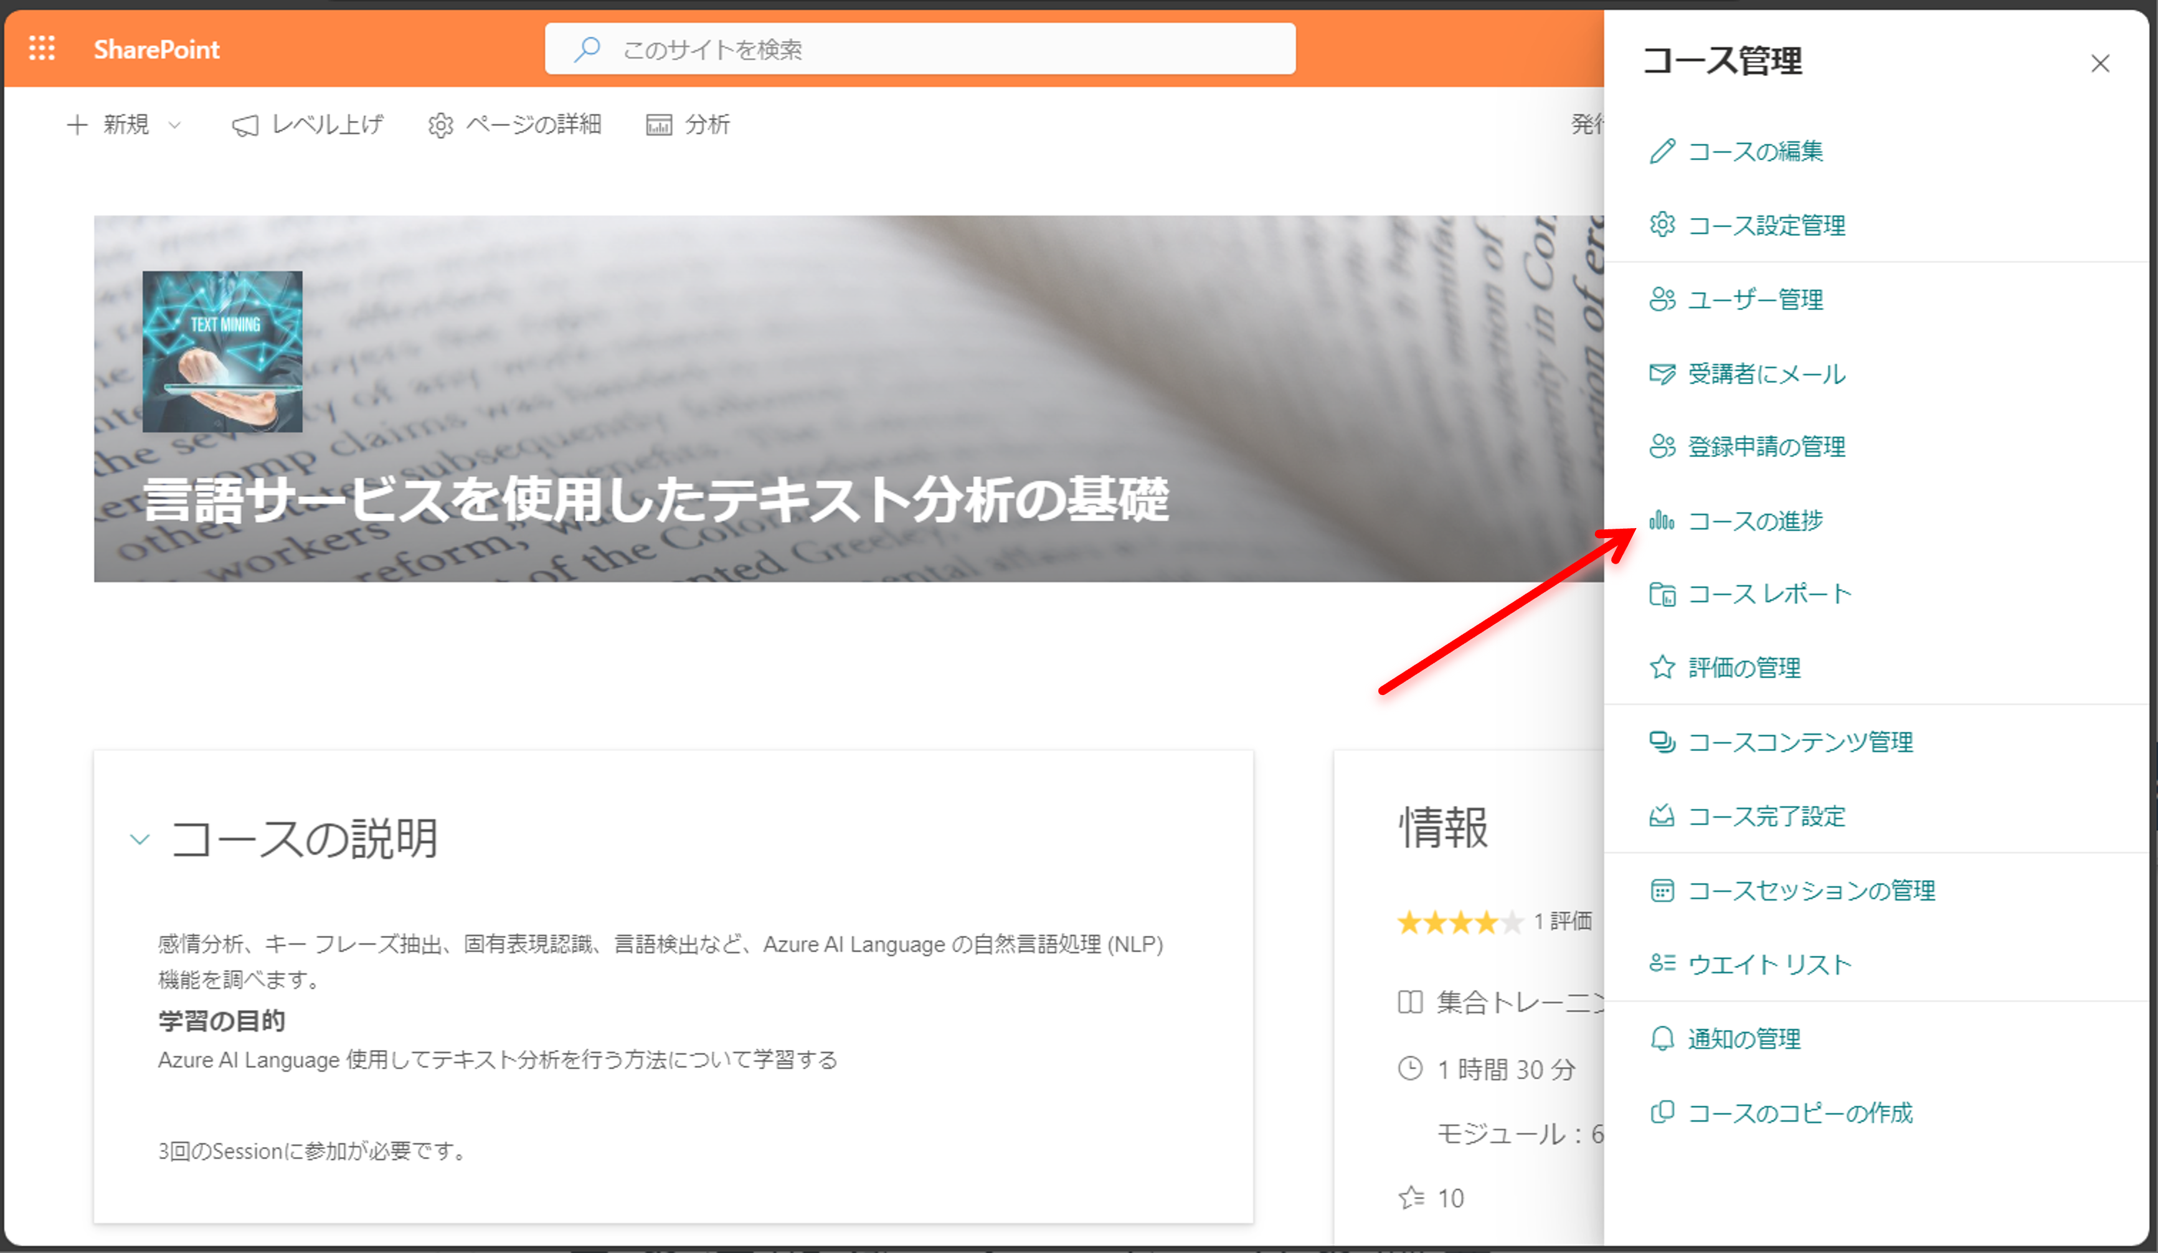
Task: Click the 情報 heading text
Action: pos(1444,827)
